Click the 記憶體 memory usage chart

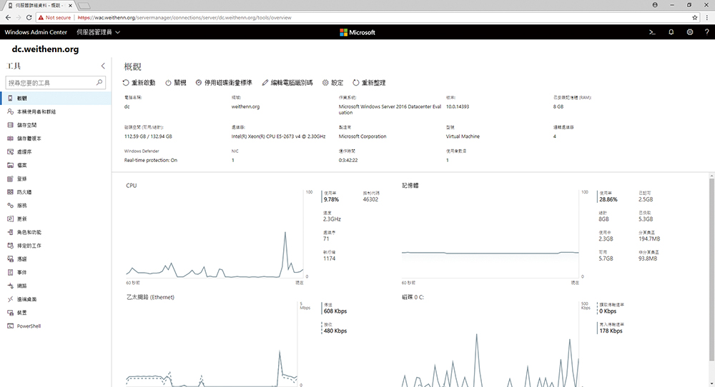click(x=490, y=234)
